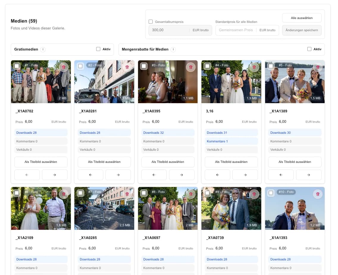Move _X1A0281 left with arrow
The image size is (338, 275).
(90, 175)
